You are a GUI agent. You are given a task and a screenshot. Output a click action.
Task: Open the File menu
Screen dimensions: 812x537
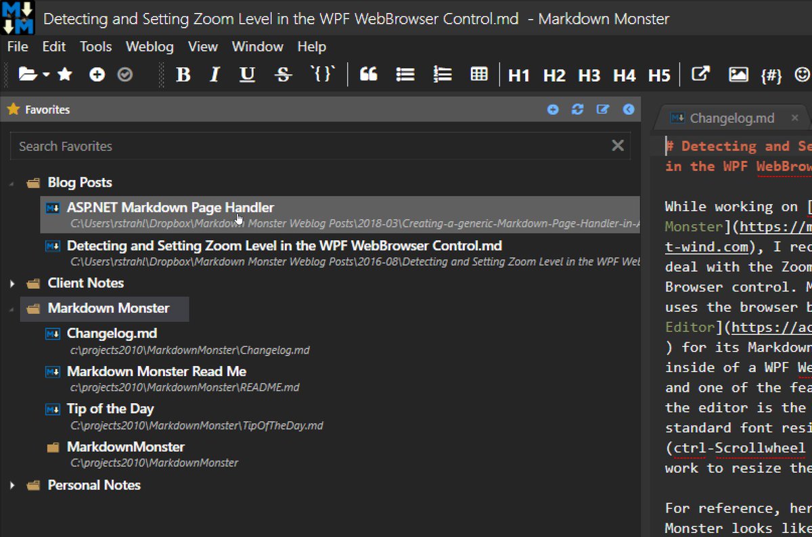[x=18, y=47]
